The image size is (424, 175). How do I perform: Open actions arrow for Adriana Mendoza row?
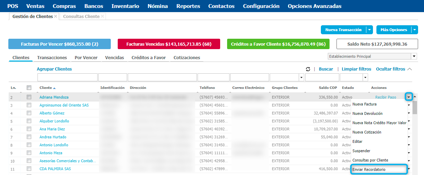pyautogui.click(x=409, y=97)
